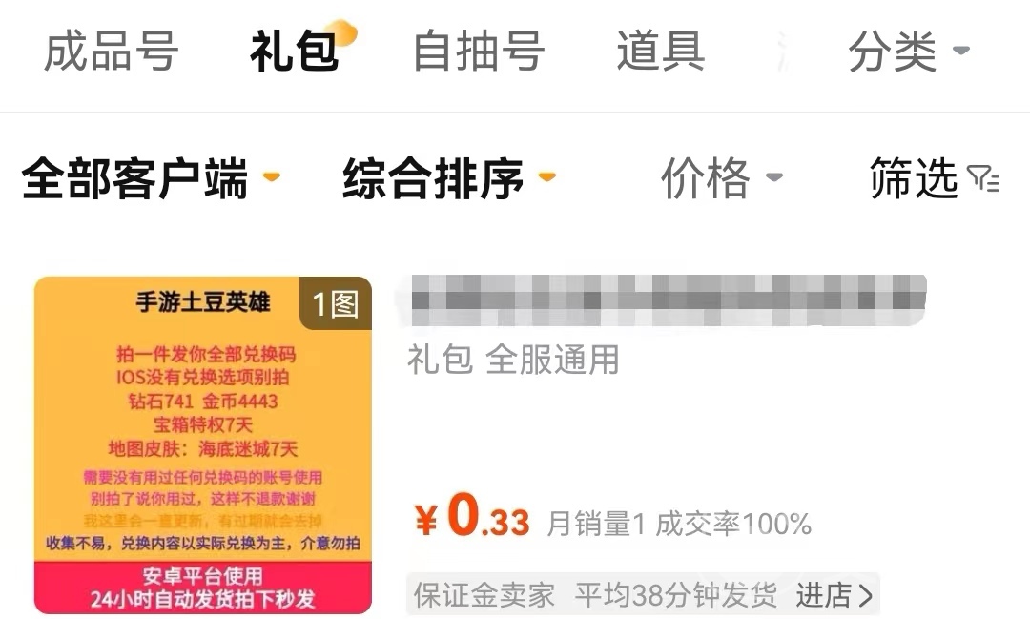Open the 全部客户端 client filter
This screenshot has width=1030, height=619.
click(x=151, y=178)
